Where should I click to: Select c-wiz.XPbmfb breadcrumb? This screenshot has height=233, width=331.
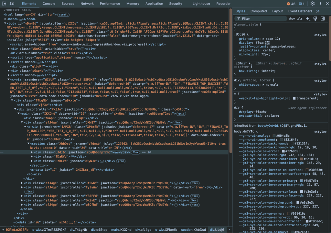click(x=166, y=230)
